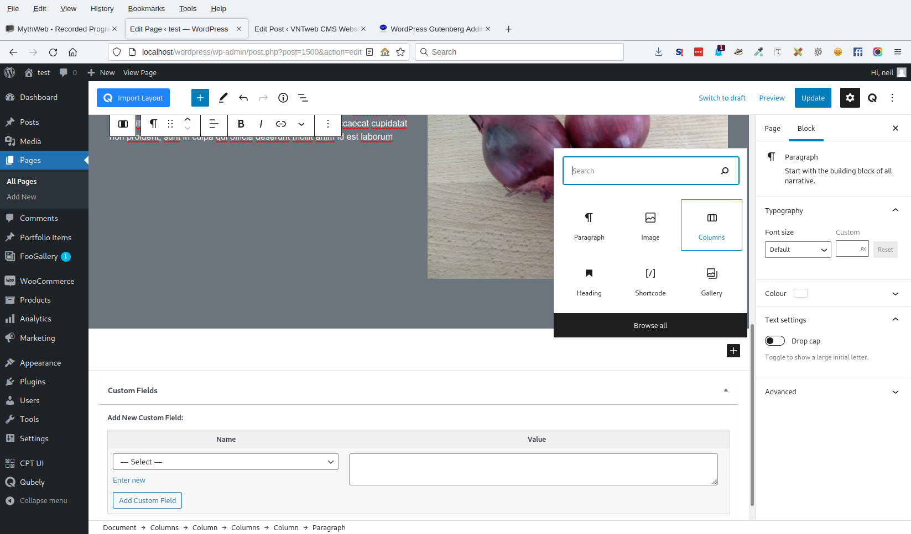Click the Update button
The height and width of the screenshot is (534, 911).
(x=813, y=98)
